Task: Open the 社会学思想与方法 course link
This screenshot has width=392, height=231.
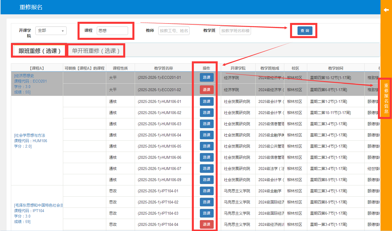Action: (x=30, y=135)
